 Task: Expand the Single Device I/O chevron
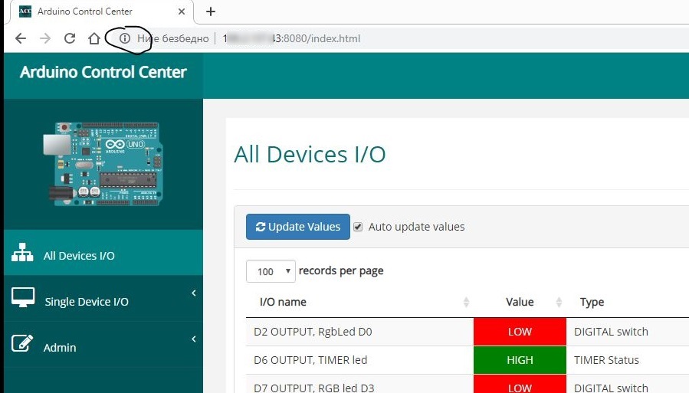click(x=194, y=293)
